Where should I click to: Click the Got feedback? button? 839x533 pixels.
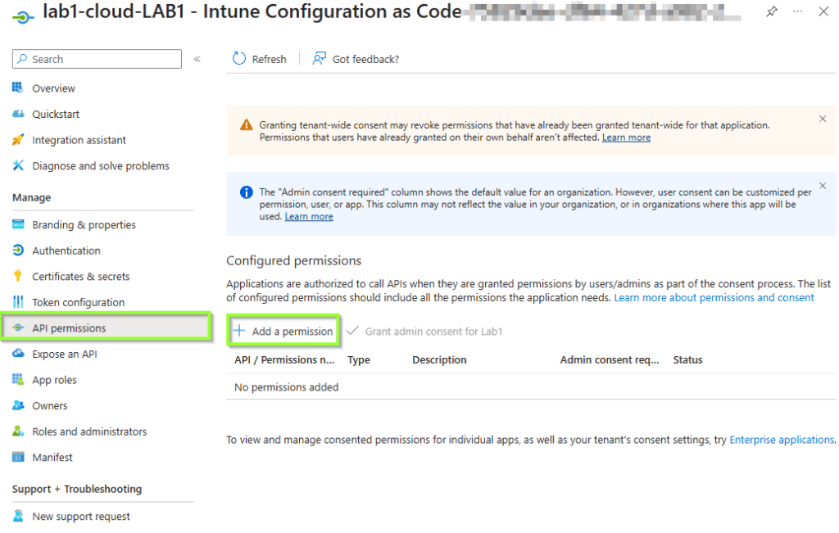[356, 59]
